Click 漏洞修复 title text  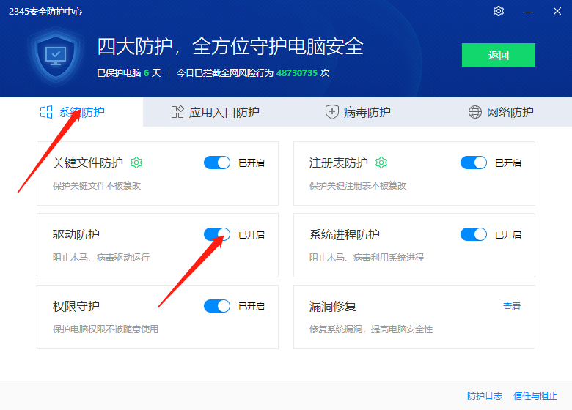333,306
